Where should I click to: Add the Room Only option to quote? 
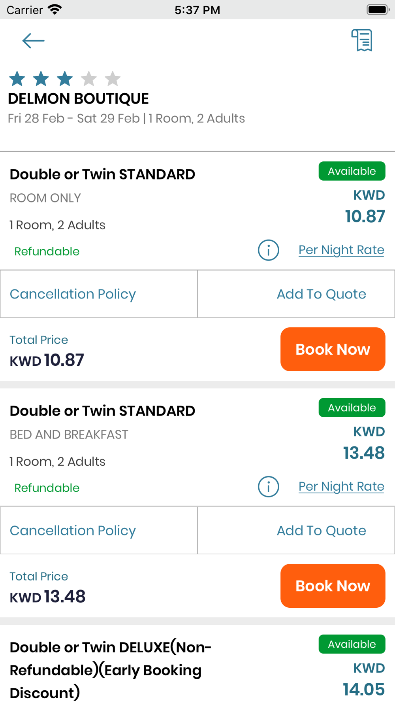pos(321,294)
